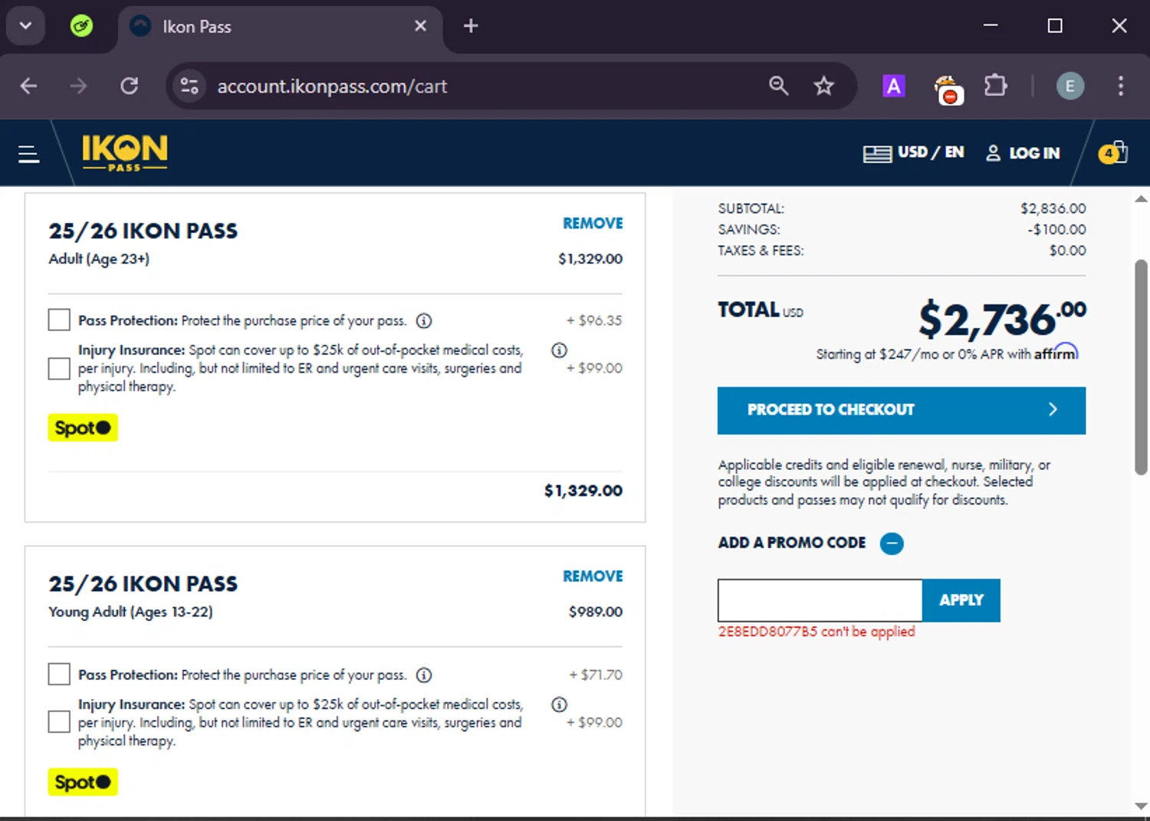
Task: Click the IKON Pass logo
Action: click(x=124, y=153)
